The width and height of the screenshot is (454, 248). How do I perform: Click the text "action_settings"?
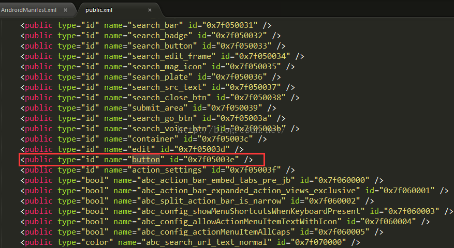pos(167,171)
